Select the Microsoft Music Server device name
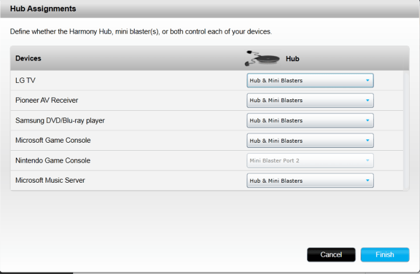This screenshot has width=420, height=274. click(x=50, y=180)
